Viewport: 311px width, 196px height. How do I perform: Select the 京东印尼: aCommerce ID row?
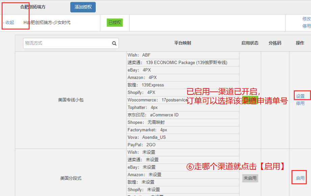tap(183, 115)
